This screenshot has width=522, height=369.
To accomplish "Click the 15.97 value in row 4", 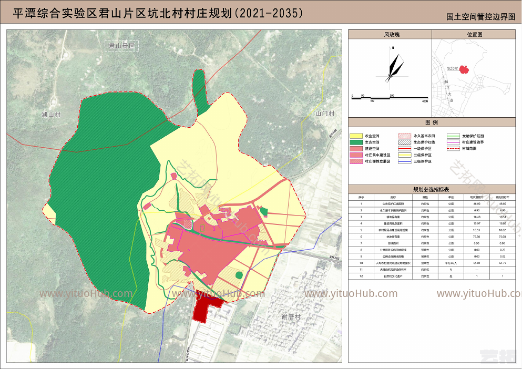I will (x=477, y=224).
